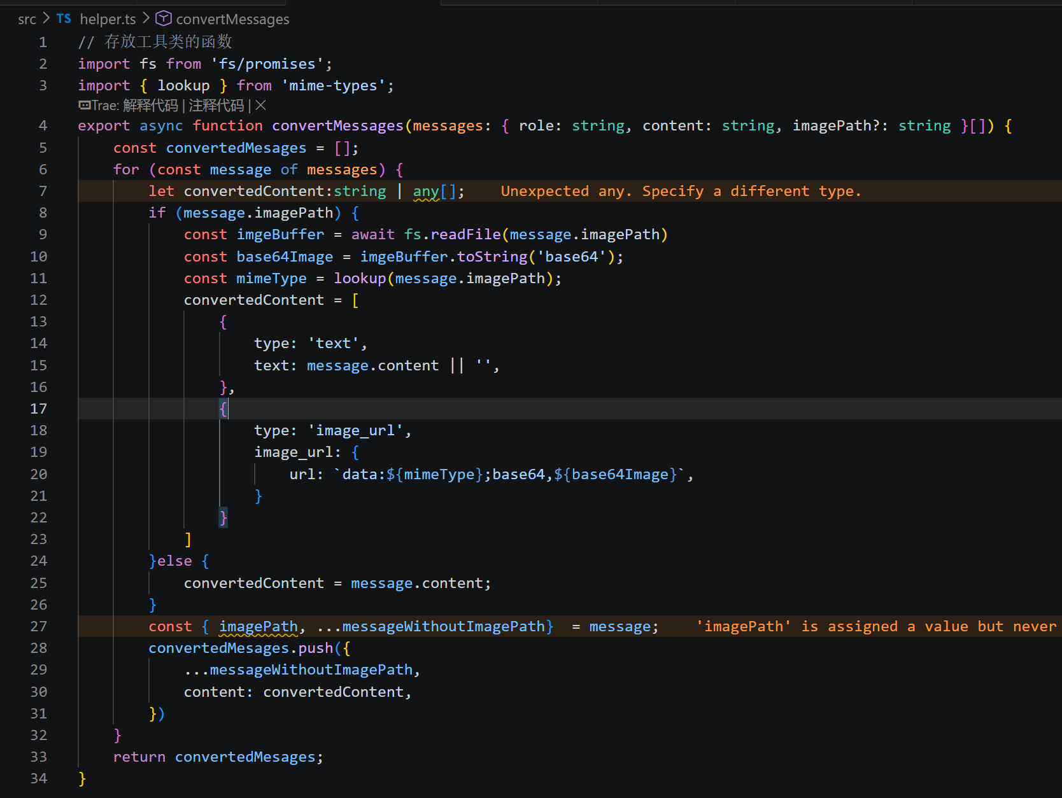Screen dimensions: 1062x798
Task: Click the 注释代码 code lens link
Action: [216, 105]
